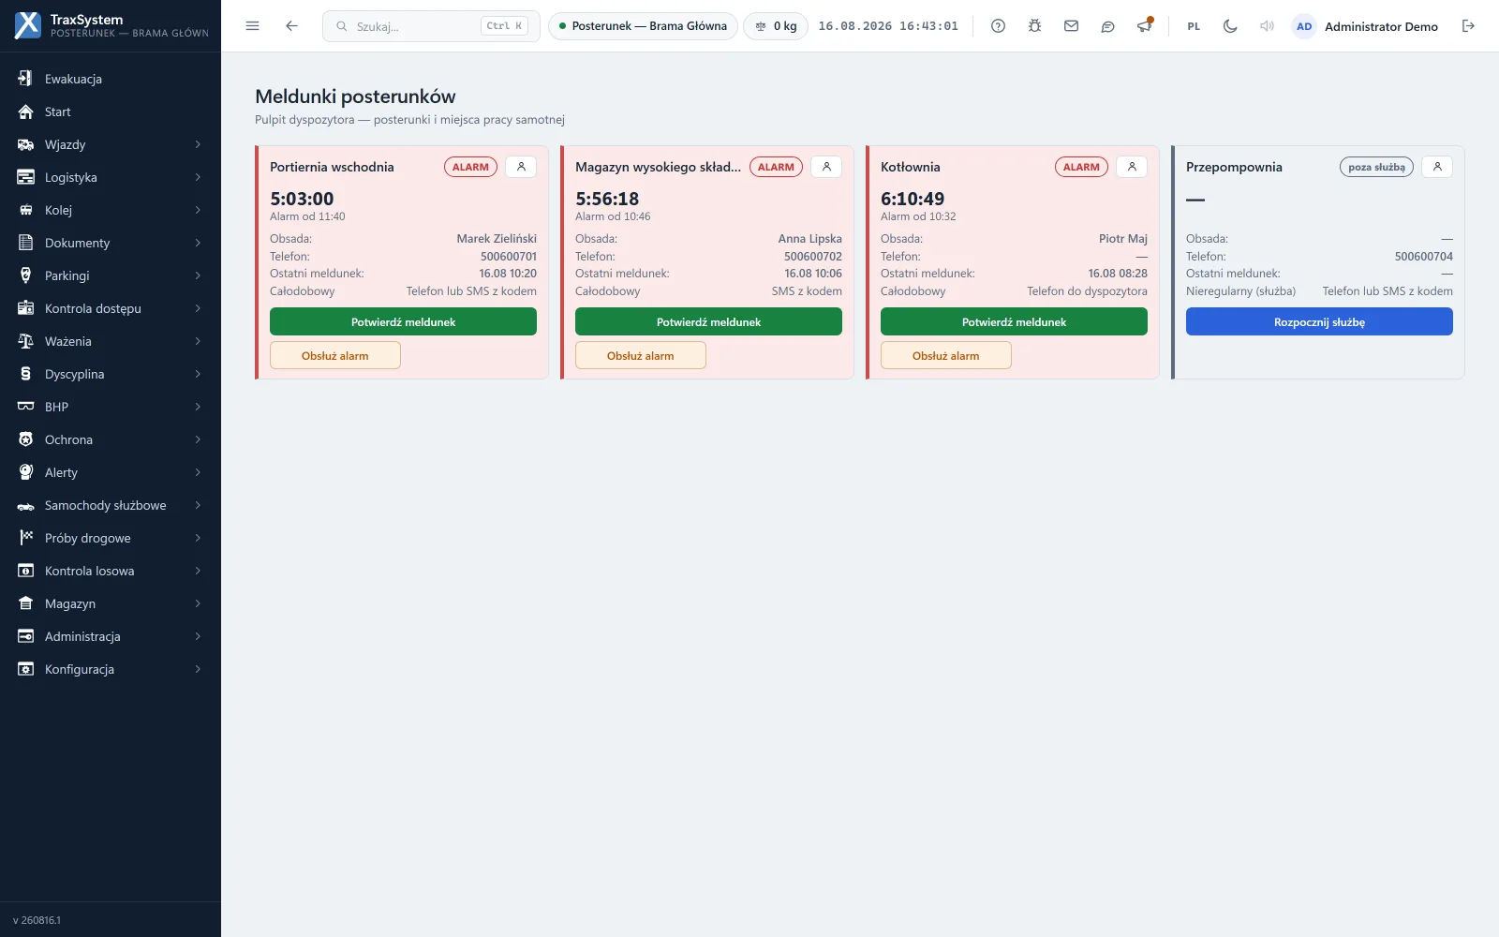Open Ewakuacja in the sidebar
Image resolution: width=1499 pixels, height=937 pixels.
pos(111,79)
